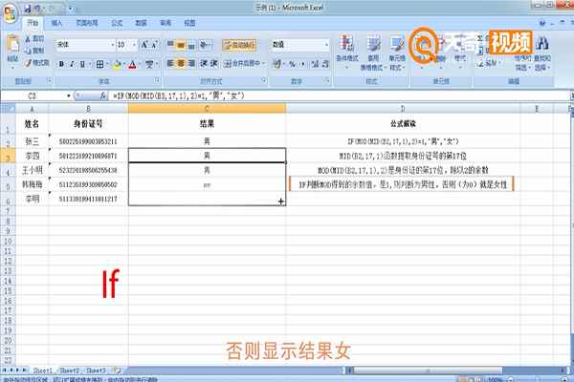Apply the Percent style icon
The width and height of the screenshot is (574, 382).
click(292, 64)
